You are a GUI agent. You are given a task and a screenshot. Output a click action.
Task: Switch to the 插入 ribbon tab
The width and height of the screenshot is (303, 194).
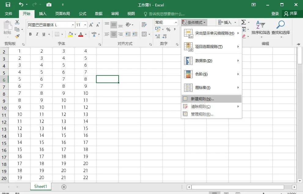click(x=42, y=13)
